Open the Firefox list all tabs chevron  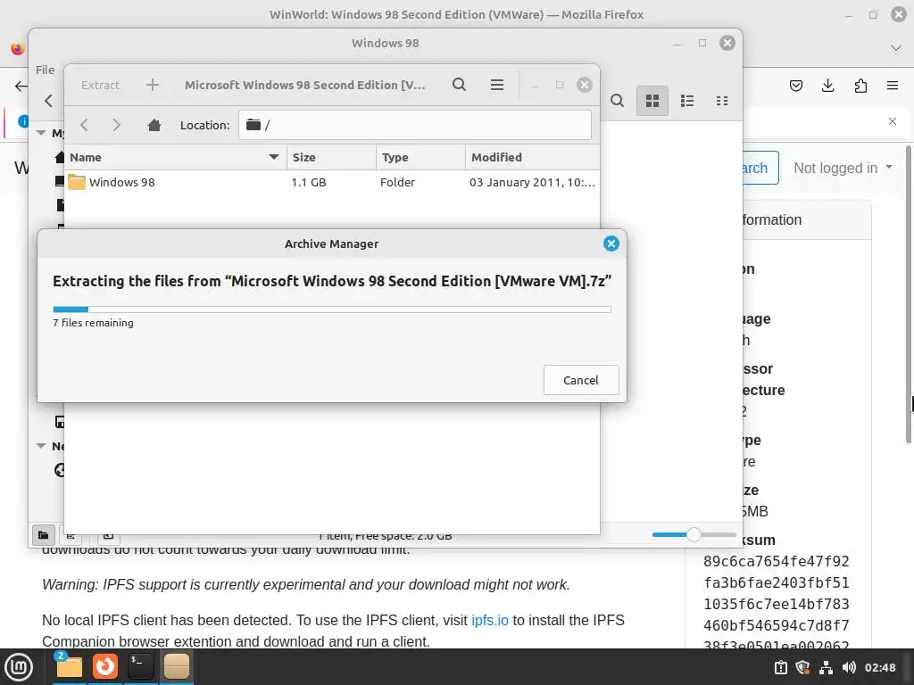click(896, 48)
